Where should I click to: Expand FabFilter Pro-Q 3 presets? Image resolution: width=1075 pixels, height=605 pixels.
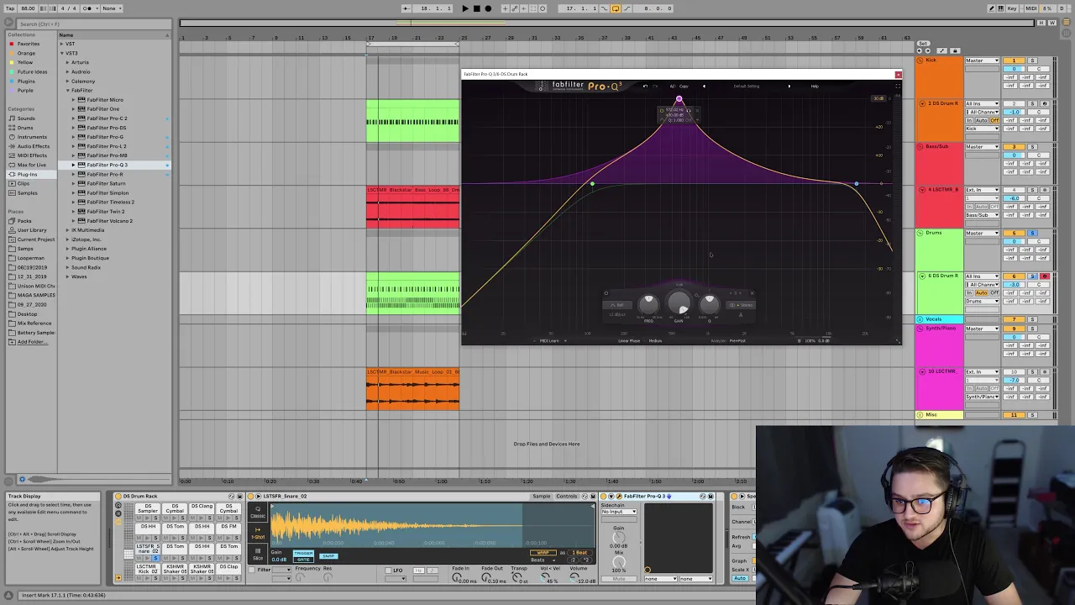pos(74,165)
